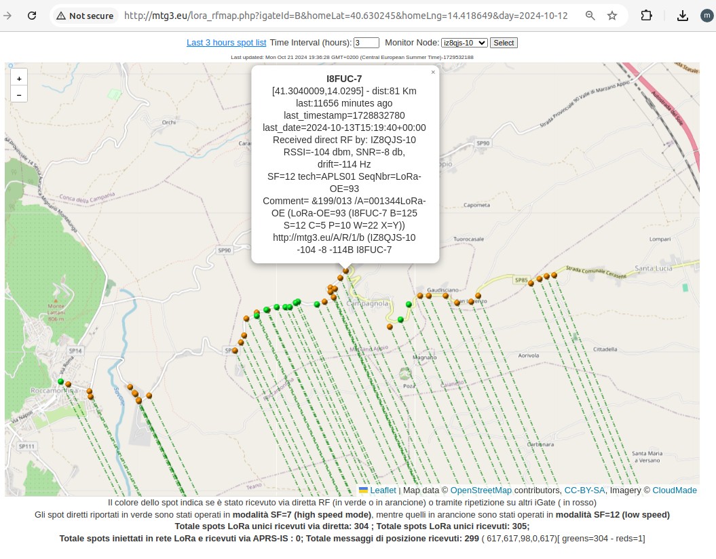Go forward with the browser arrow

click(x=7, y=16)
